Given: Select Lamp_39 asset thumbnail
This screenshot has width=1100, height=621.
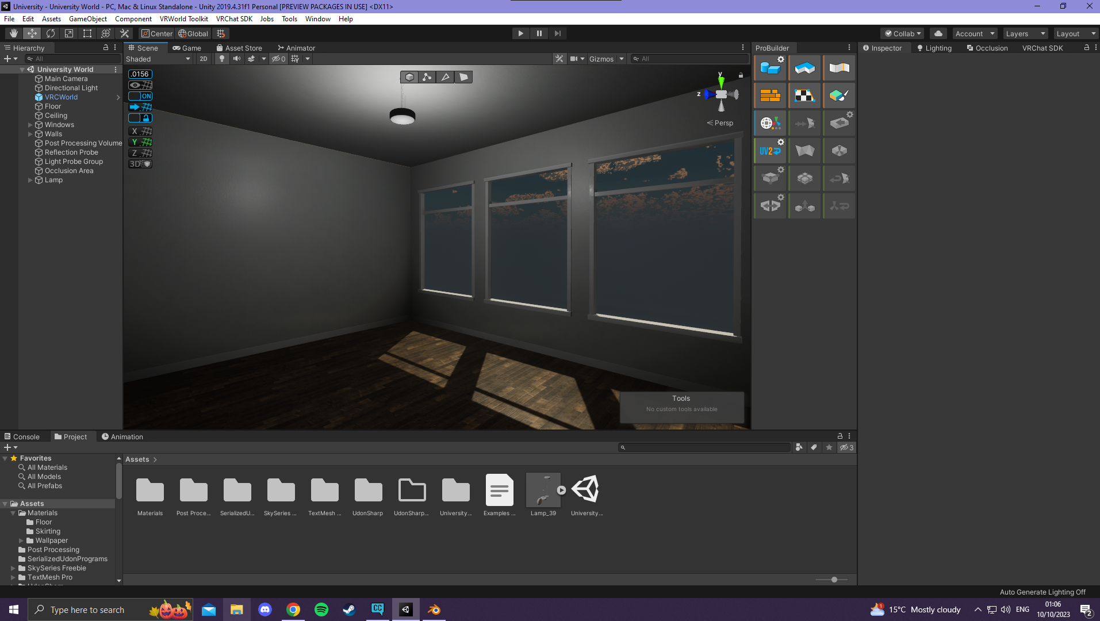Looking at the screenshot, I should tap(543, 490).
